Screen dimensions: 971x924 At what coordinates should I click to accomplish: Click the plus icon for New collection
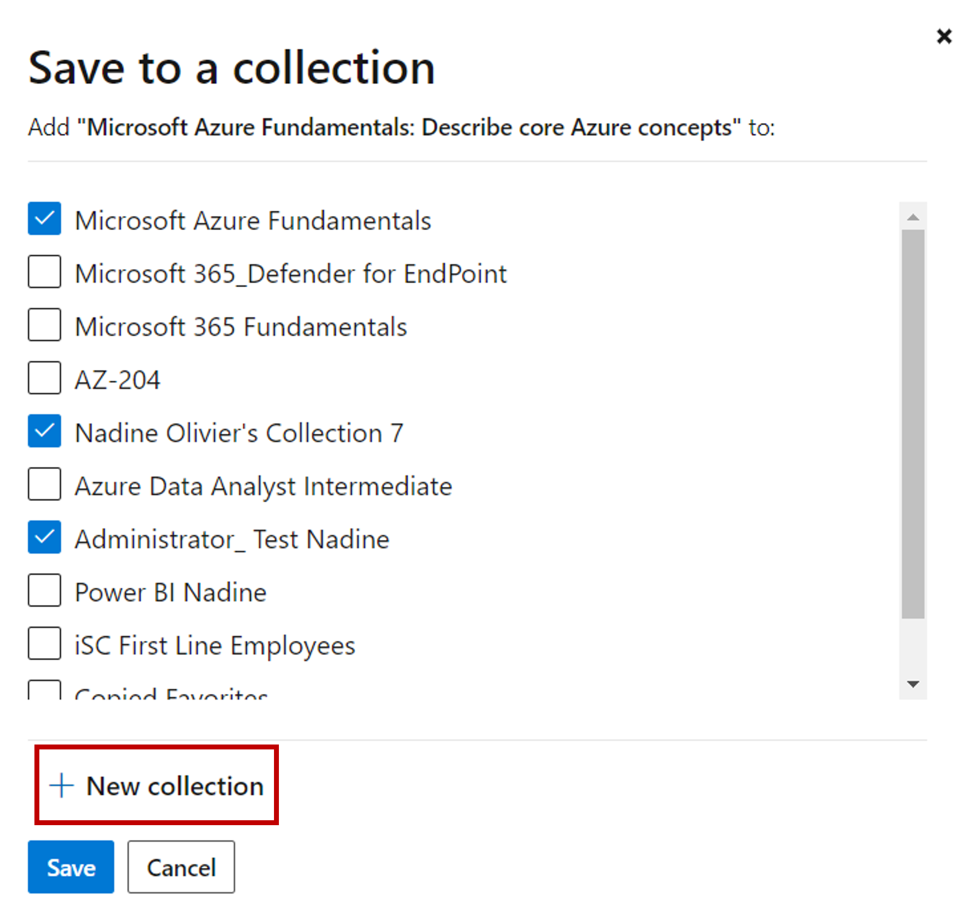tap(61, 786)
